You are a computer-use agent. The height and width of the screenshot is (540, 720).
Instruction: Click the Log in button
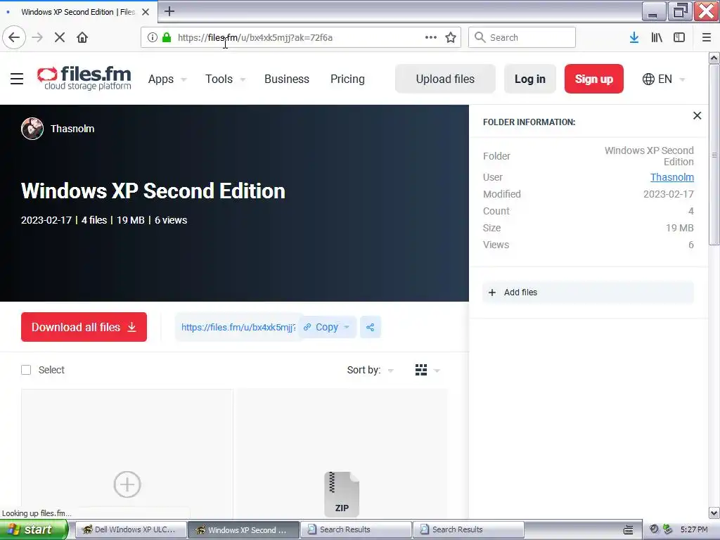pyautogui.click(x=530, y=79)
